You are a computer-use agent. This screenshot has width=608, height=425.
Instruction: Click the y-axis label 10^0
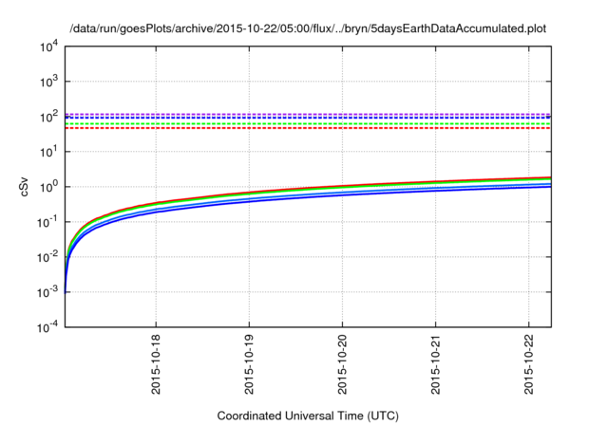tap(49, 187)
